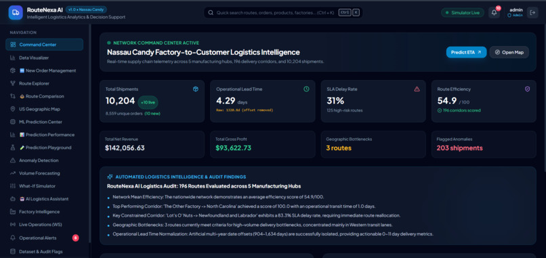This screenshot has height=258, width=546.
Task: Click the 8,559 unique orders text
Action: point(124,113)
